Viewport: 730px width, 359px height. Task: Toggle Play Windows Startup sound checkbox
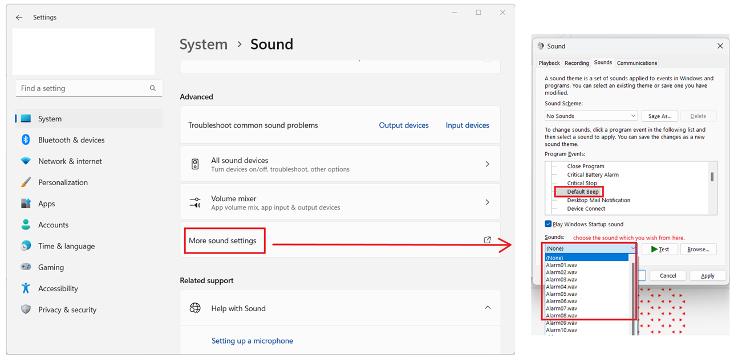pyautogui.click(x=548, y=225)
